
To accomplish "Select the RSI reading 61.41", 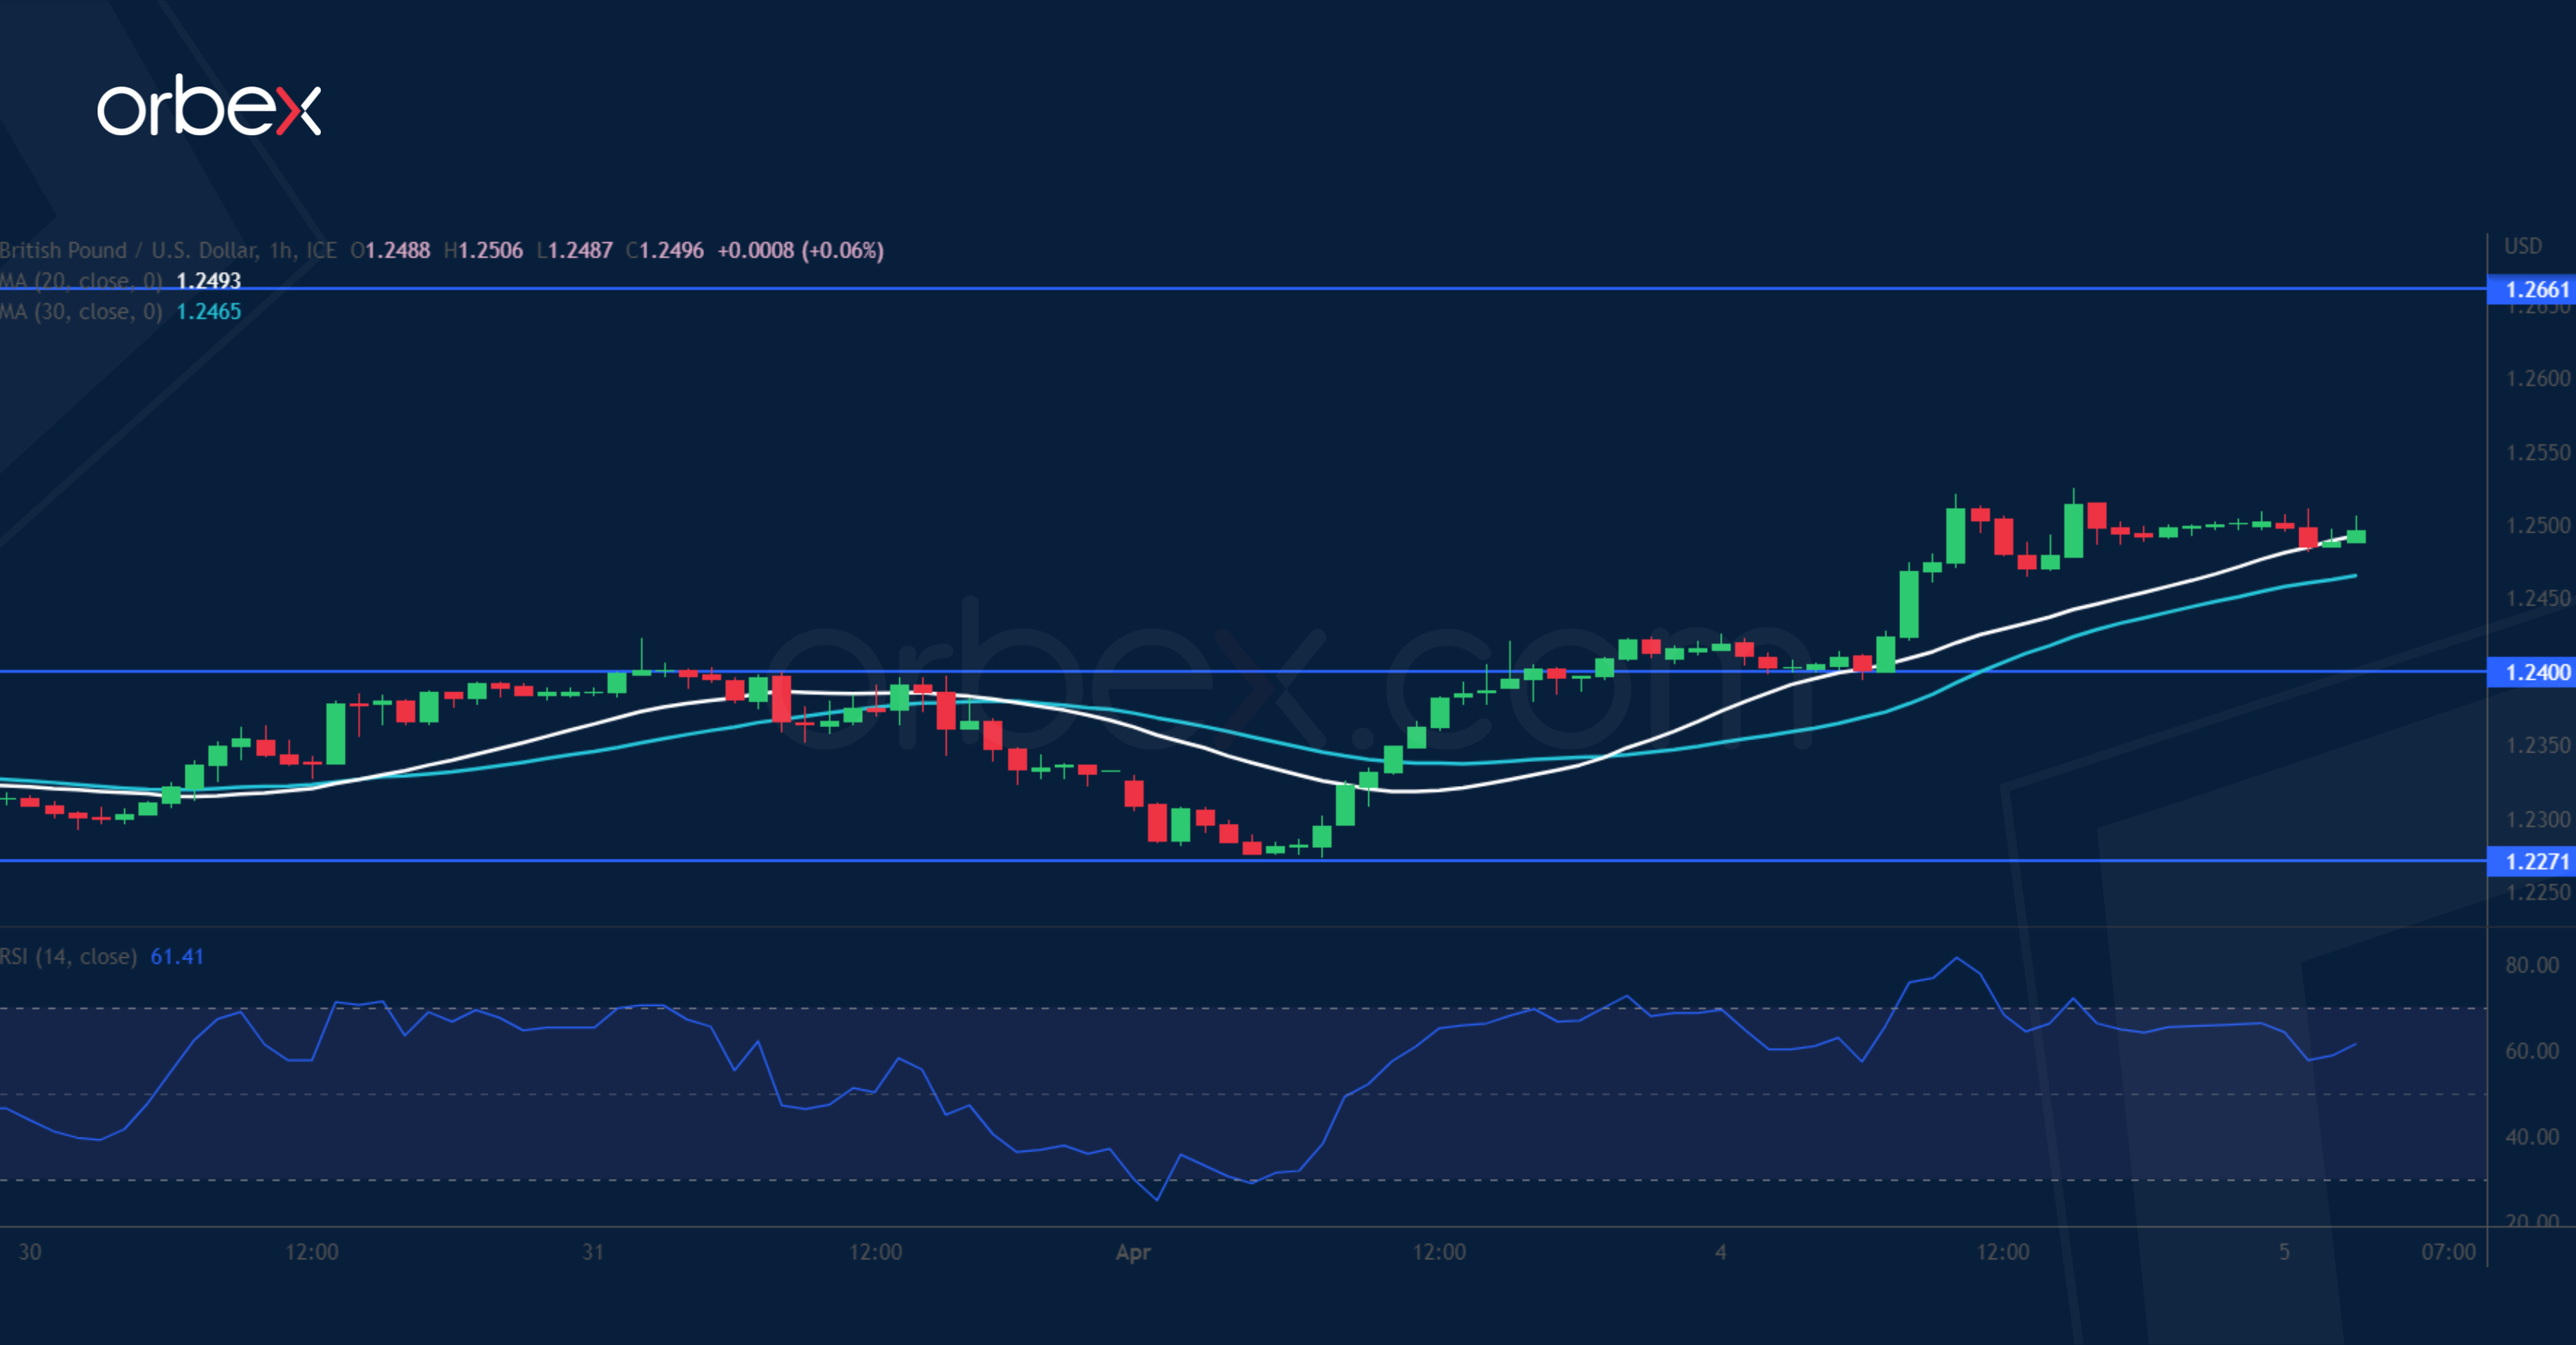I will click(x=176, y=956).
